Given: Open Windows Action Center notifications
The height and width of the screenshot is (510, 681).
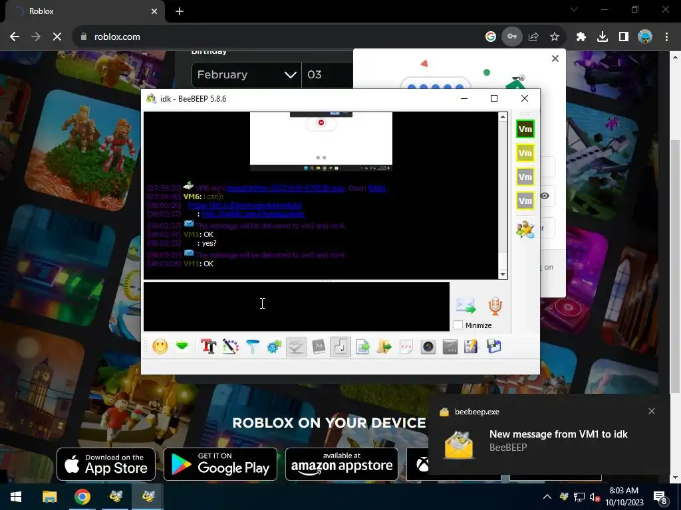Looking at the screenshot, I should 660,497.
